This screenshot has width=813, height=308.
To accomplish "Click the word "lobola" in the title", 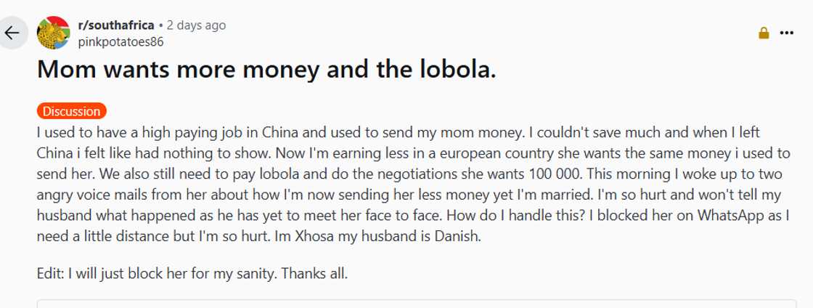I will point(455,69).
